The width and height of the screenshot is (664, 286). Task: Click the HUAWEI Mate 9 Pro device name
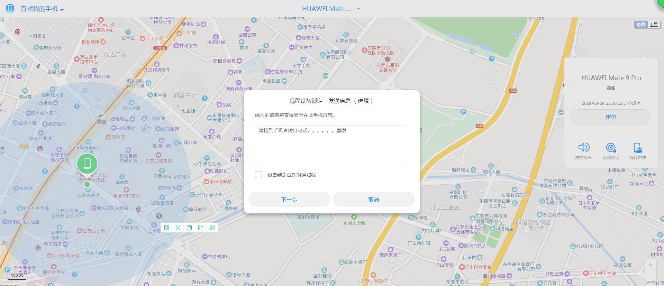611,78
